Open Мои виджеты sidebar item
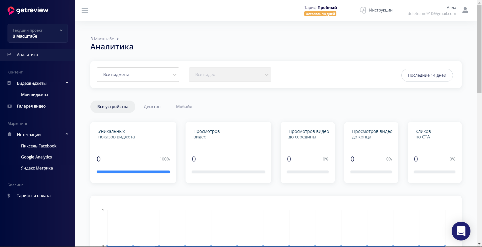482x247 pixels. click(x=35, y=95)
